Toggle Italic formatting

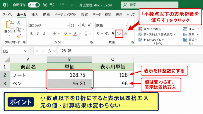38,34
